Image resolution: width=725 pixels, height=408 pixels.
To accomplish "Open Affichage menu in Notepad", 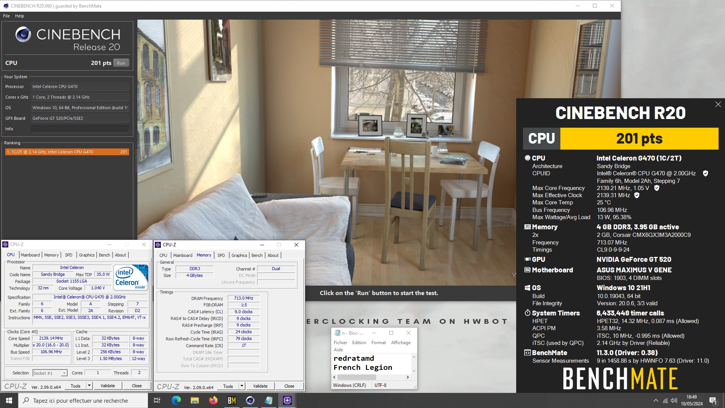I will point(401,343).
